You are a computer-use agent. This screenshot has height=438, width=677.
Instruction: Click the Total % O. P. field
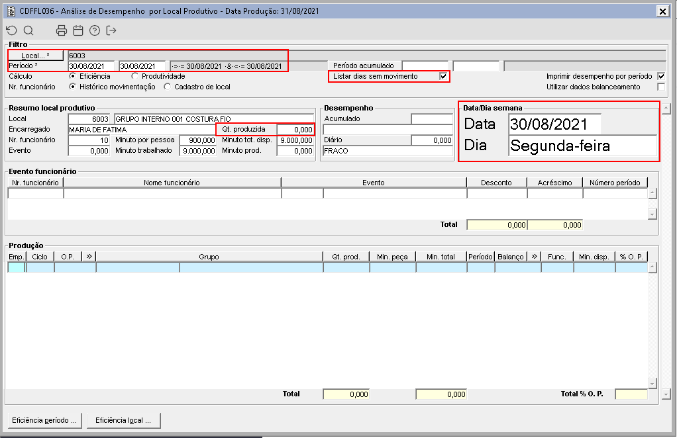[x=631, y=394]
